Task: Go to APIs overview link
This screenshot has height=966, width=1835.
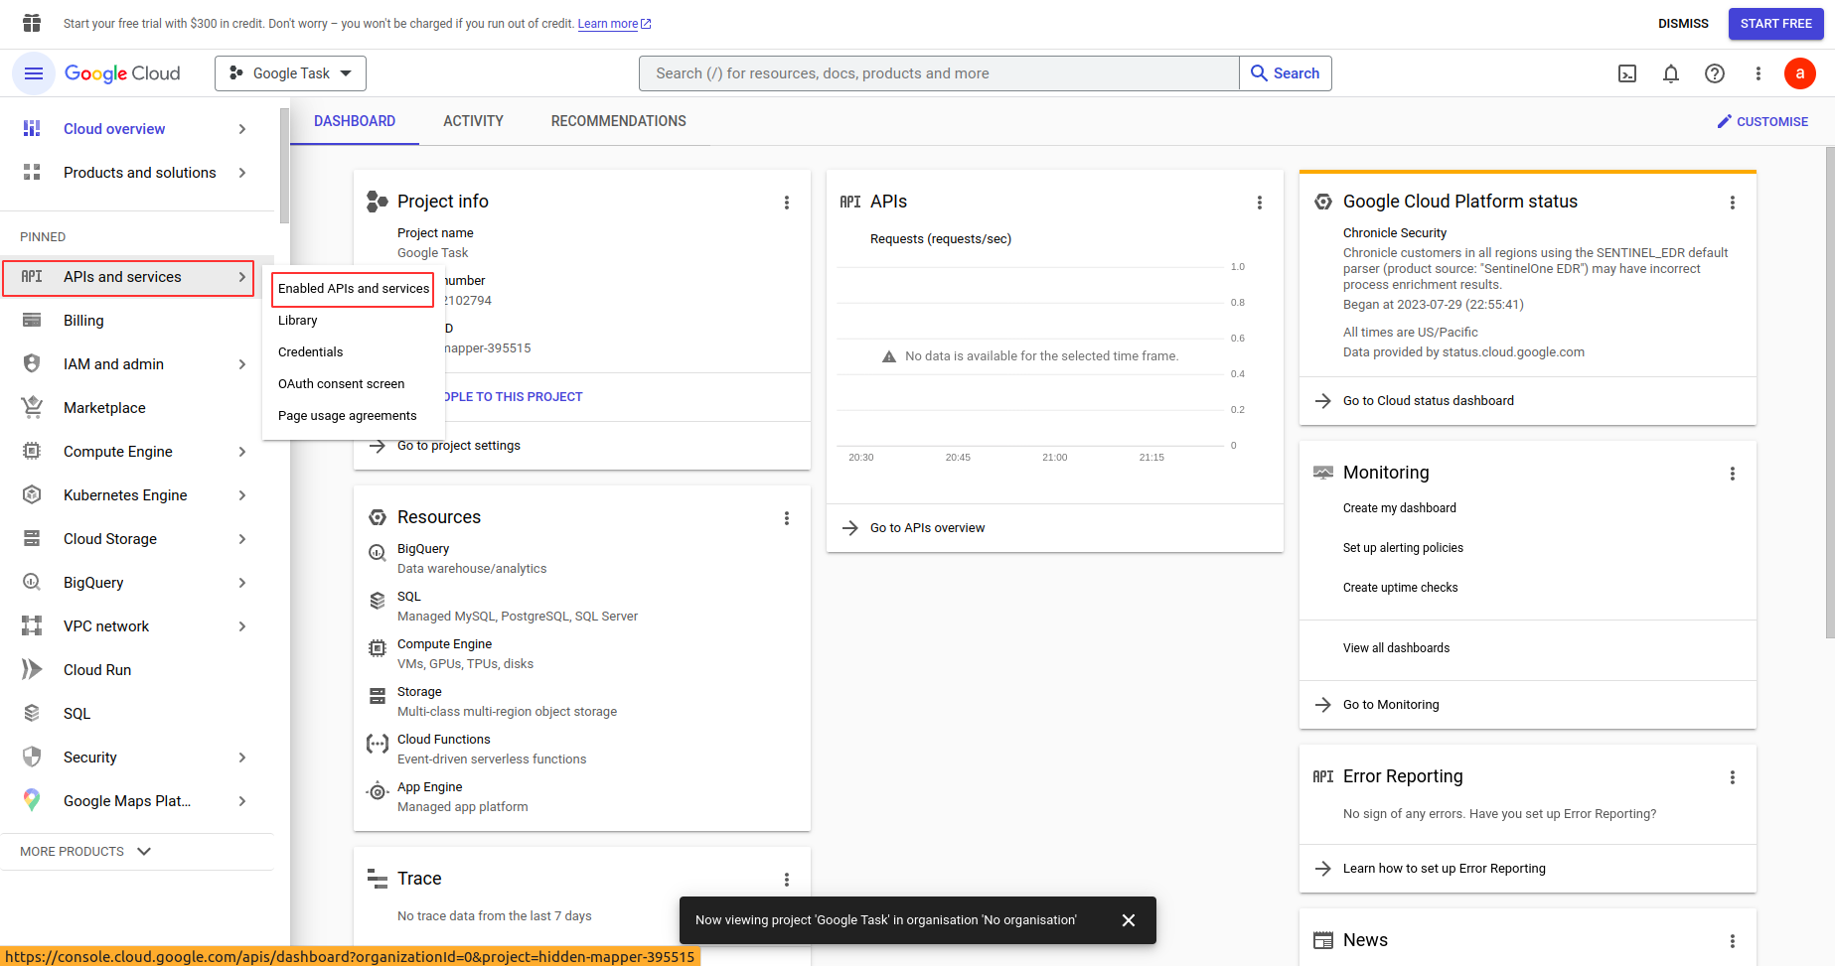Action: pos(927,528)
